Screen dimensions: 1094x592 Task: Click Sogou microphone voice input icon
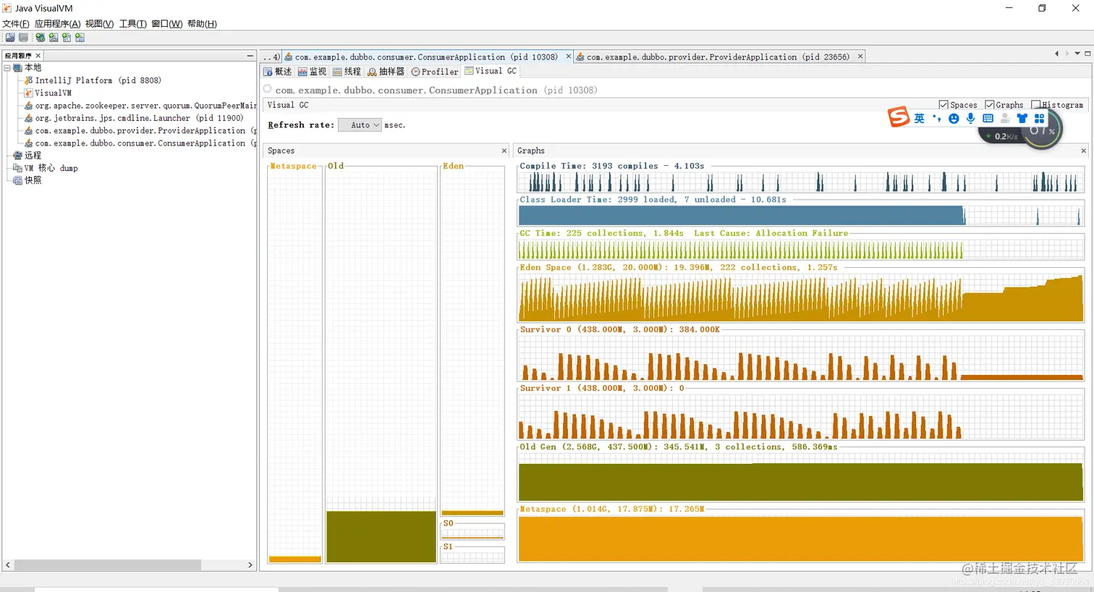(970, 119)
